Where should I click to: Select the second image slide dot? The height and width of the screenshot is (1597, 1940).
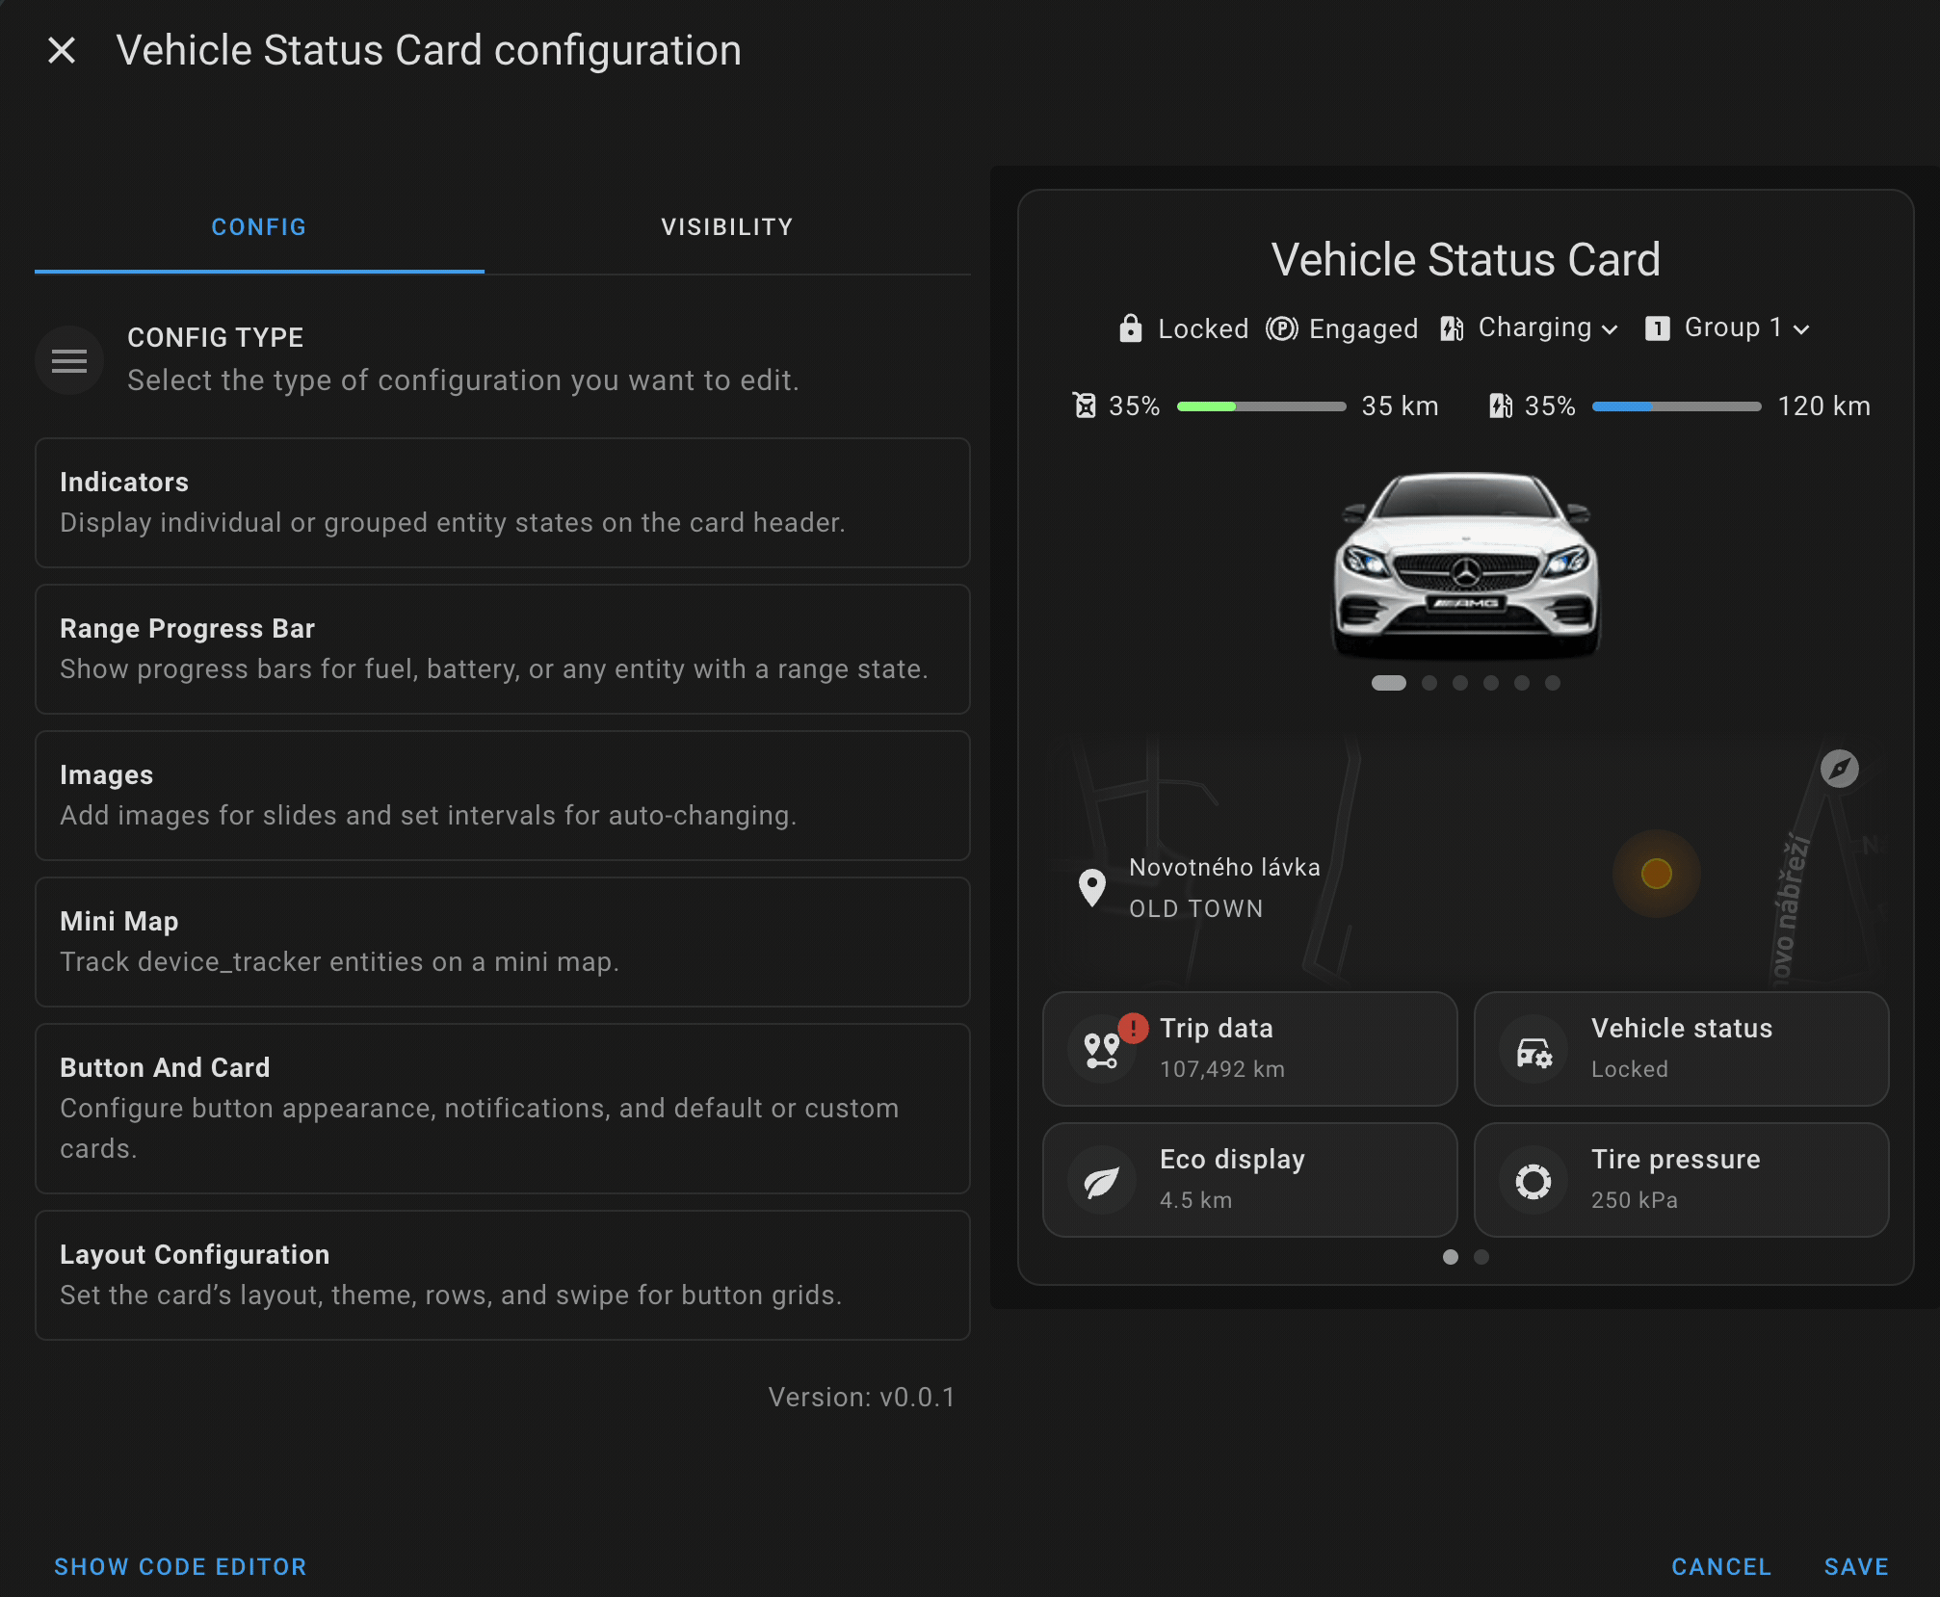click(1429, 683)
